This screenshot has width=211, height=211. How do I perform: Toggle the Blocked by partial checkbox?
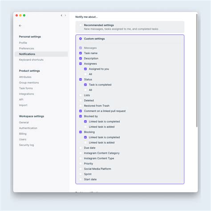pos(81,116)
